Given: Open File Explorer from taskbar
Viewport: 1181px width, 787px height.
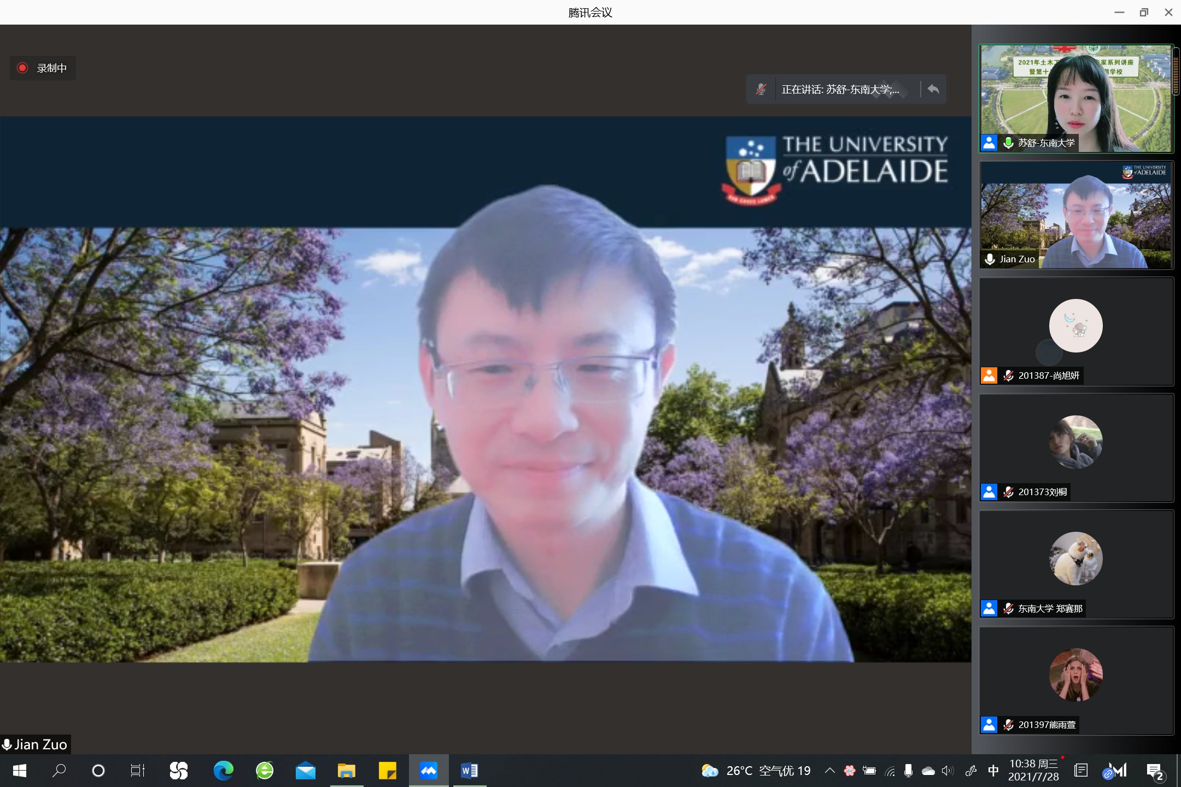Looking at the screenshot, I should point(346,771).
